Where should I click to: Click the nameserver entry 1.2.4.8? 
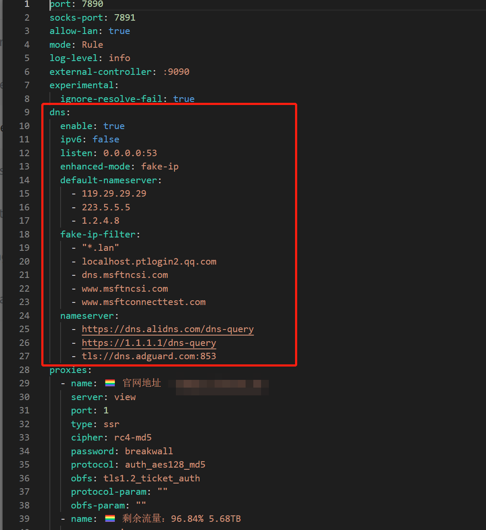(x=101, y=221)
